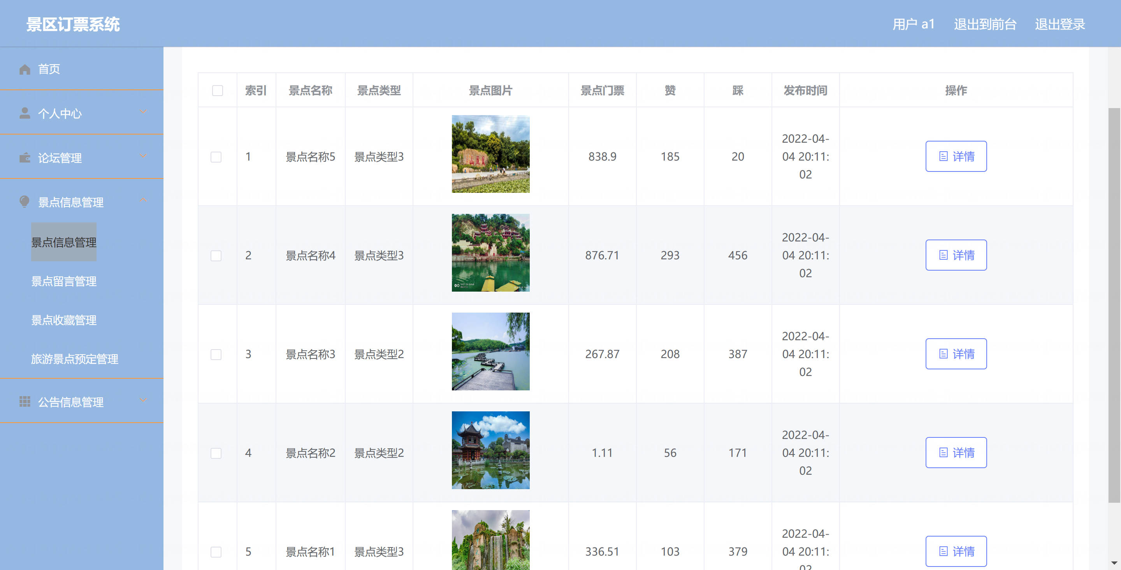
Task: Open the thumbnail image of 景点名称4
Action: [x=490, y=253]
